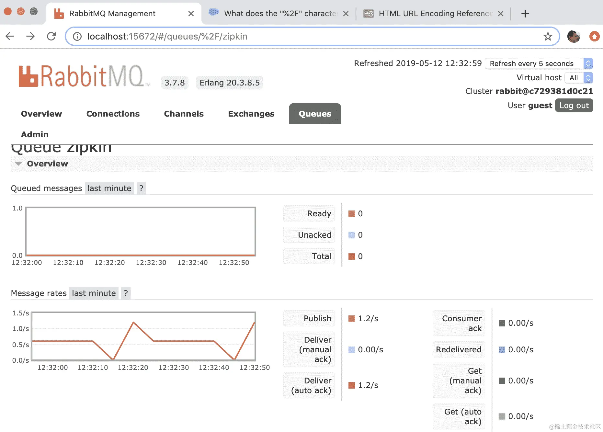Toggle the Redelivered color swatch

pyautogui.click(x=502, y=350)
